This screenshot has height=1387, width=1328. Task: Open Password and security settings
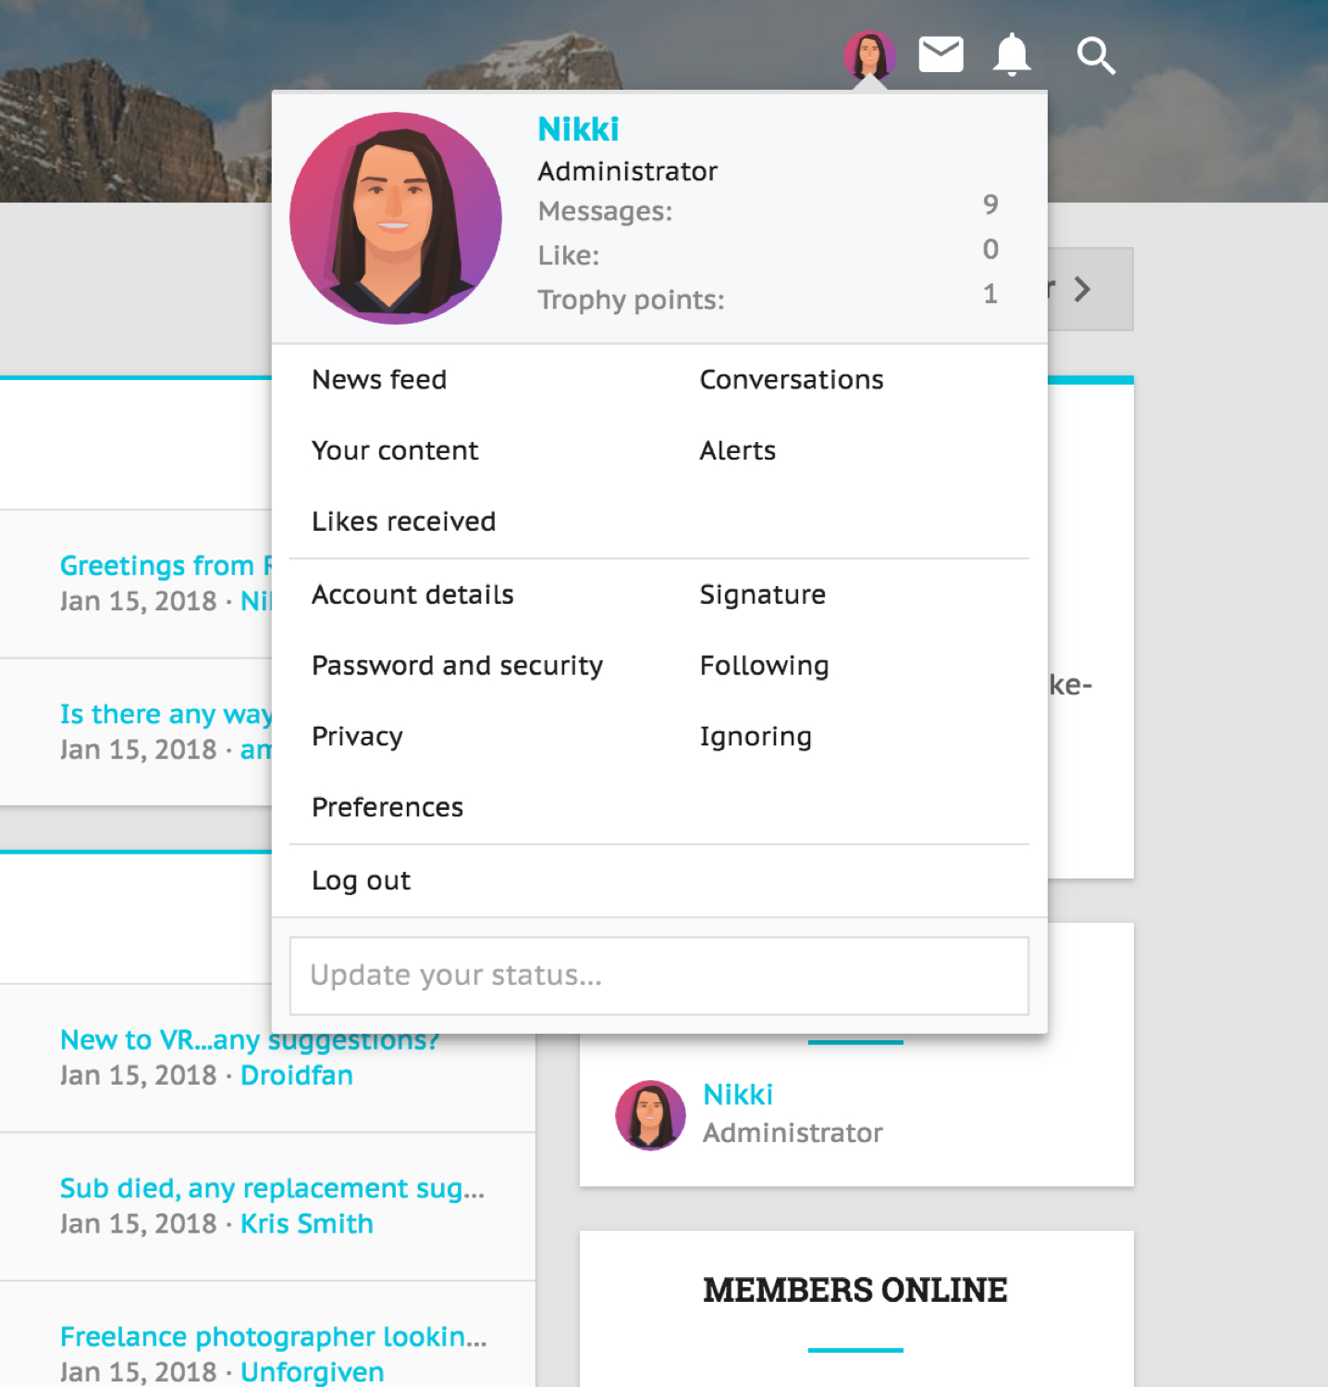[x=457, y=666]
